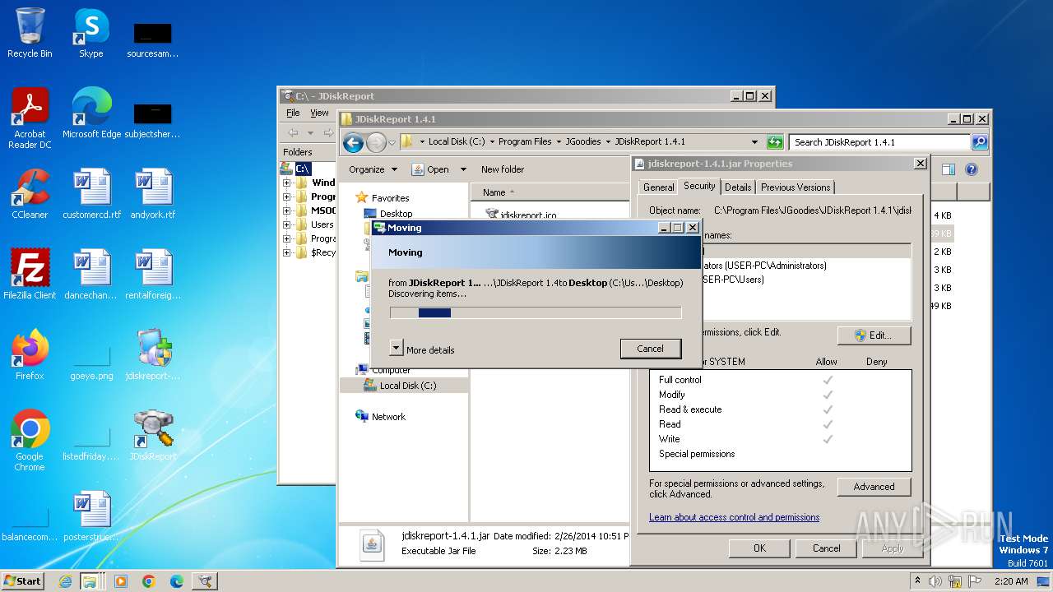Open Learn about access control link
1053x592 pixels.
coord(734,517)
